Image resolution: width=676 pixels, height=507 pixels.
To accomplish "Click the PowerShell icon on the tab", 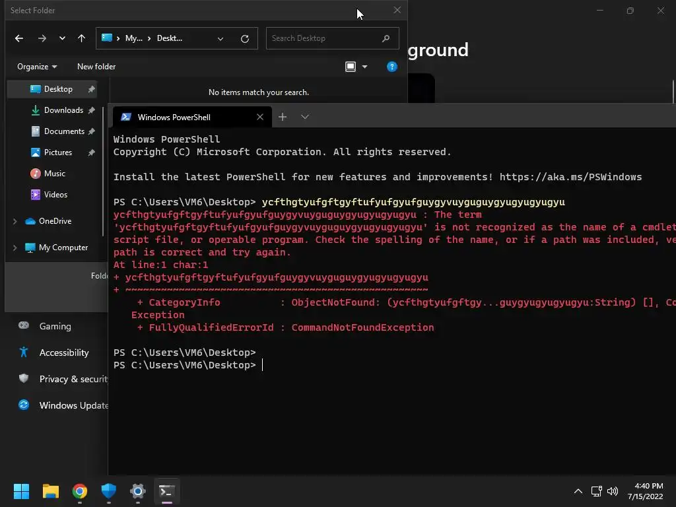I will (126, 118).
